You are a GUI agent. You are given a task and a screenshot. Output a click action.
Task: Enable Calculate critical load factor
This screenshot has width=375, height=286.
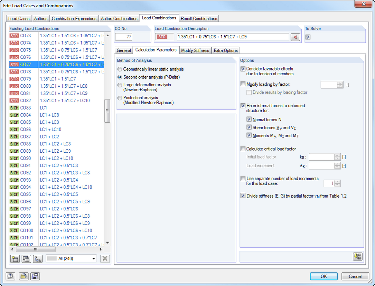click(x=243, y=149)
